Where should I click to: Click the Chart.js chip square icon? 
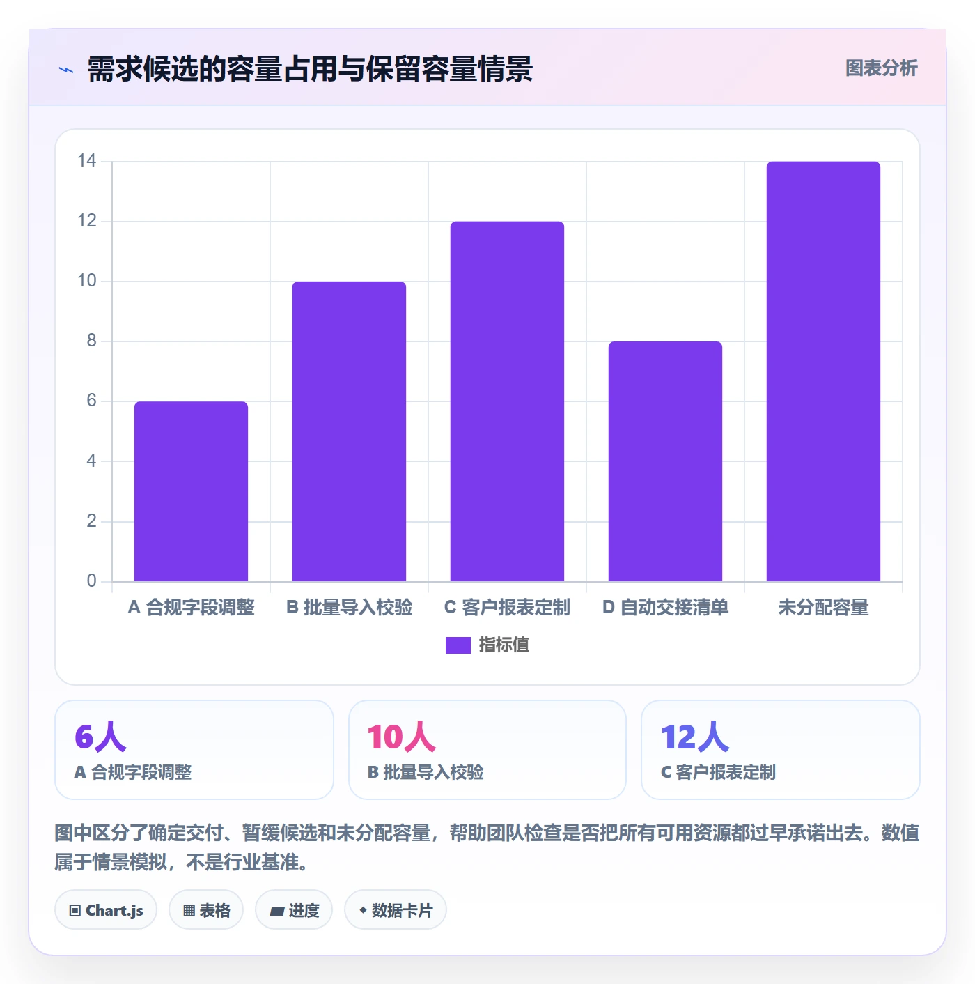click(75, 911)
